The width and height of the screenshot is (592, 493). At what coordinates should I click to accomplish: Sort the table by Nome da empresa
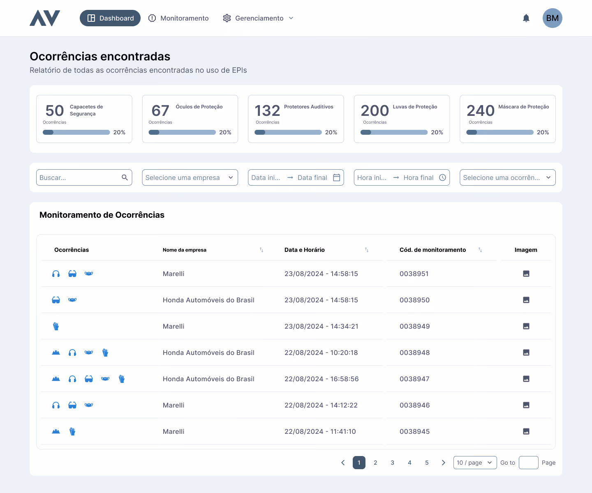261,250
